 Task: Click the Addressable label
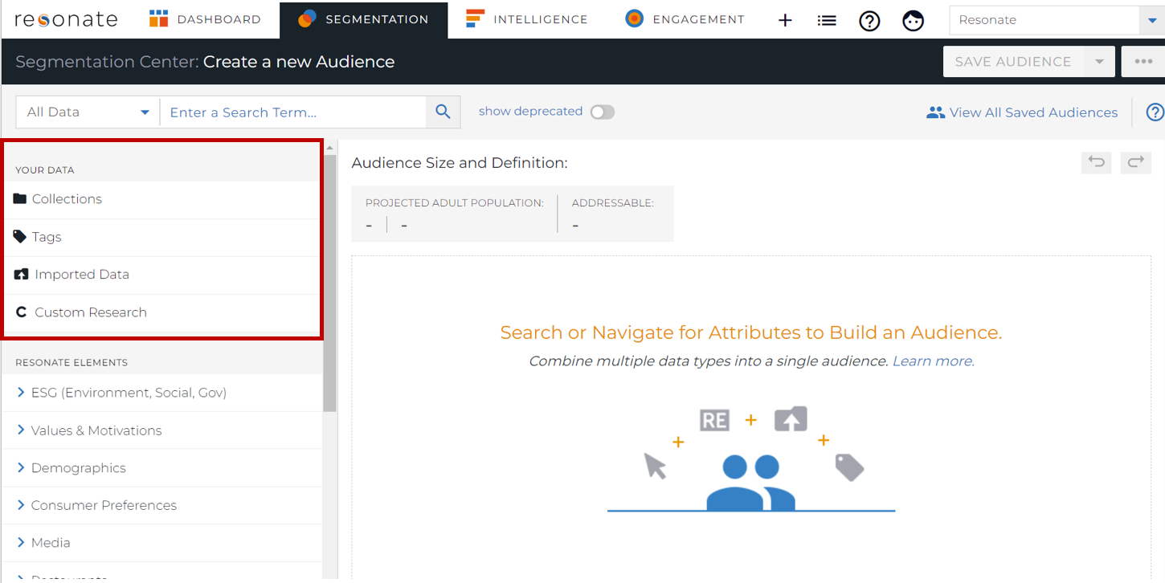(x=613, y=203)
